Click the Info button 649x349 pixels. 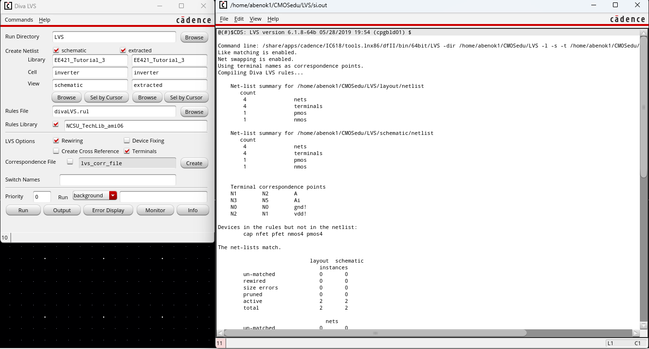pos(193,210)
